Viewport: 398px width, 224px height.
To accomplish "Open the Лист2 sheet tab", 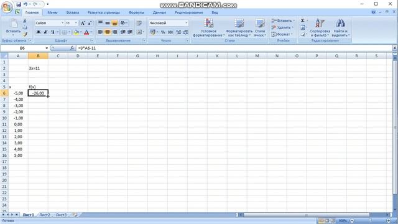I will point(45,215).
